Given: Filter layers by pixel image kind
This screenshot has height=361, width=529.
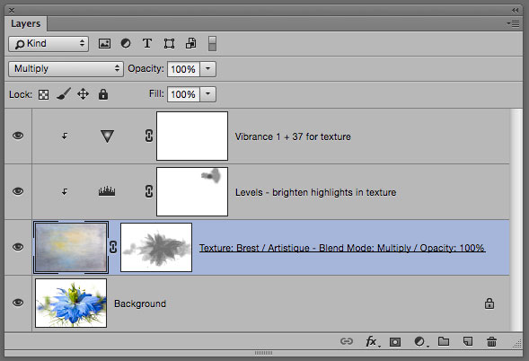Looking at the screenshot, I should coord(104,43).
